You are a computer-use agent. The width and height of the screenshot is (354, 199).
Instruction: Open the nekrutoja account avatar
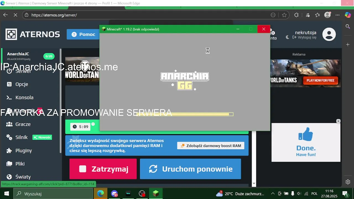click(329, 35)
